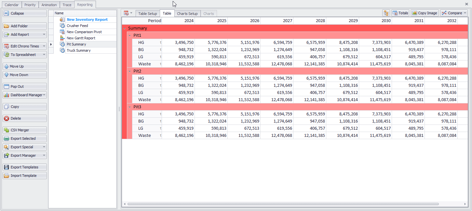Open the To Spreadsheet dropdown arrow

point(44,55)
